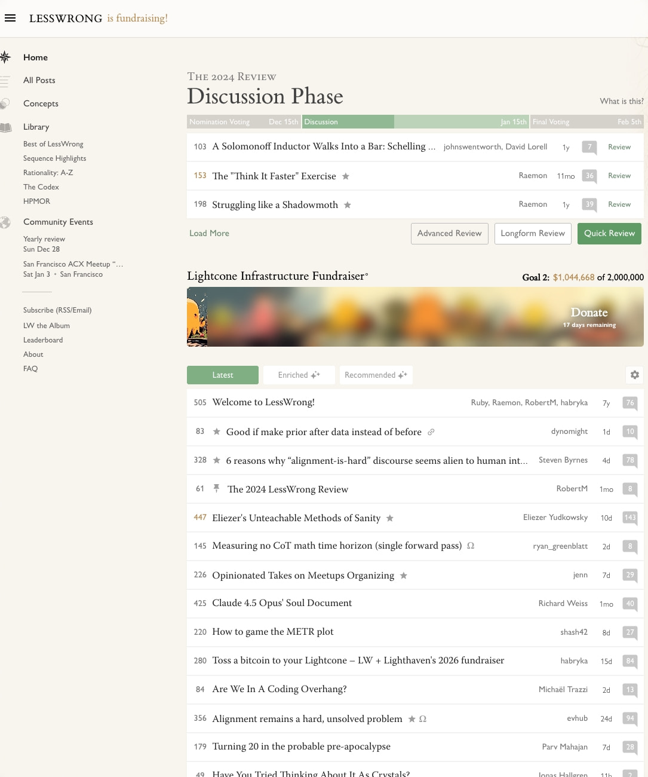Open feed settings gear icon
The image size is (648, 777).
click(635, 375)
